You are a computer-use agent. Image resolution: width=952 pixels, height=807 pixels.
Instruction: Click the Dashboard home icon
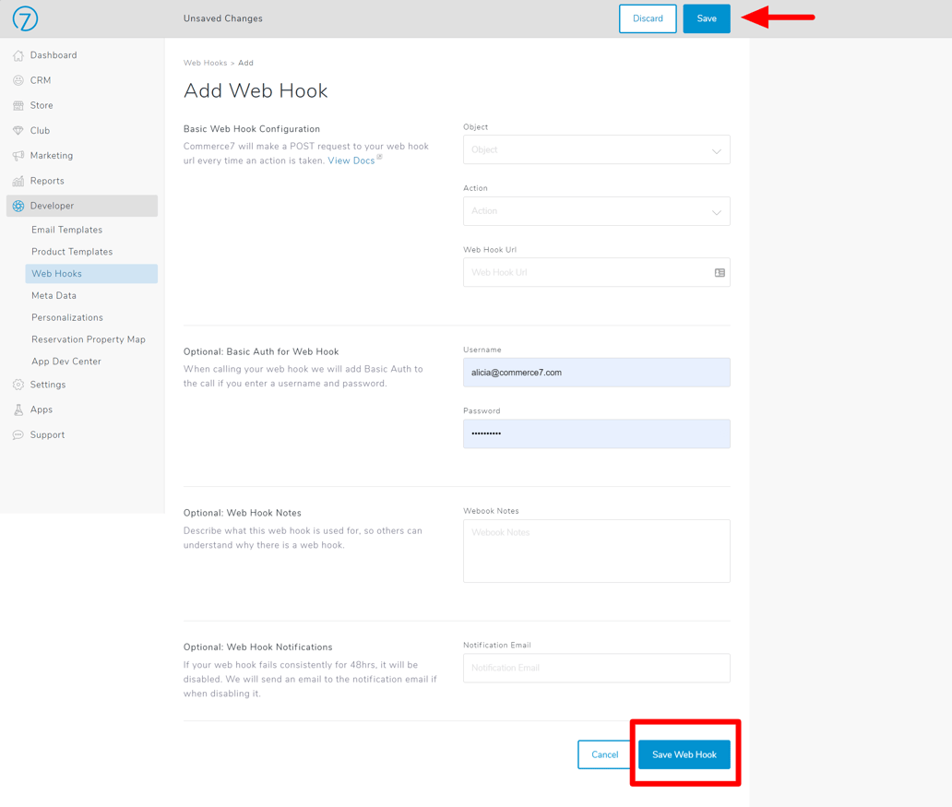click(18, 55)
